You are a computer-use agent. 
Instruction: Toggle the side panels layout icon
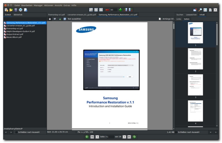[205, 10]
